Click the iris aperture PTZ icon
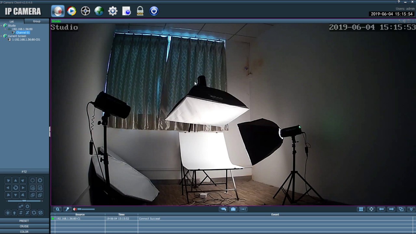The height and width of the screenshot is (234, 416). click(x=40, y=180)
